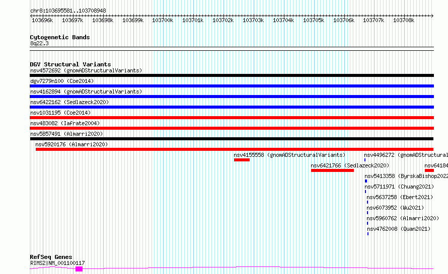Open nsv1031195 (Coe2014) variant label
Image resolution: width=448 pixels, height=274 pixels.
60,113
